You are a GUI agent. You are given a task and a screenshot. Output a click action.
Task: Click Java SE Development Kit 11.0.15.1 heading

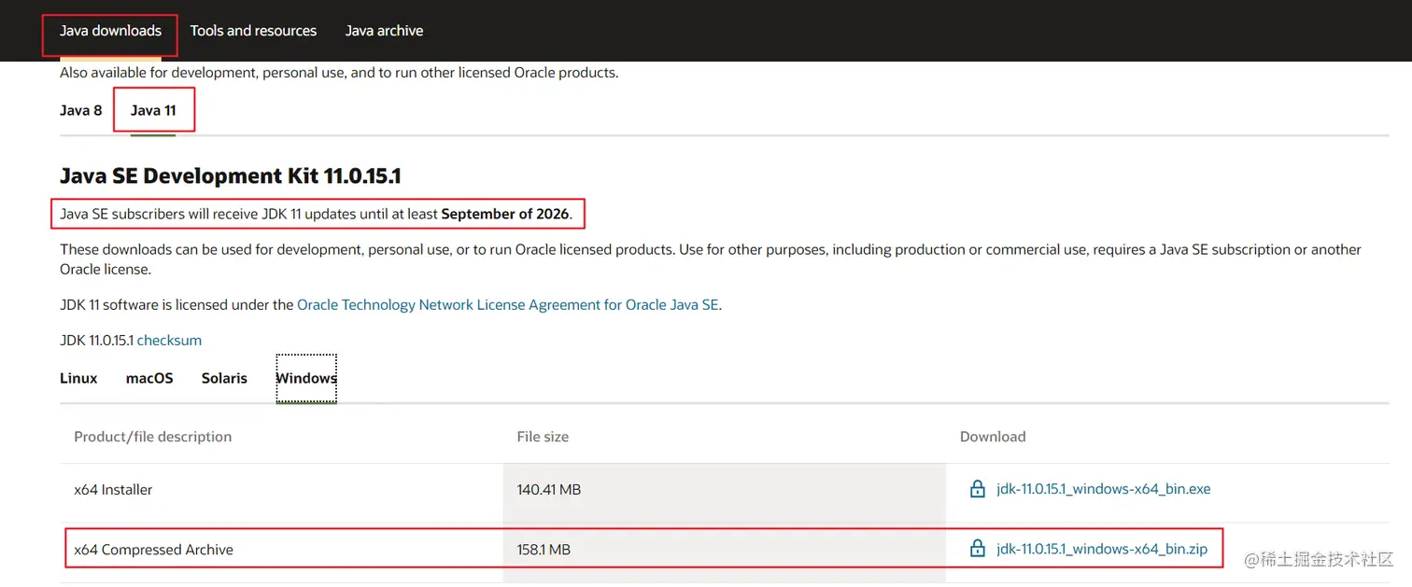[x=231, y=176]
